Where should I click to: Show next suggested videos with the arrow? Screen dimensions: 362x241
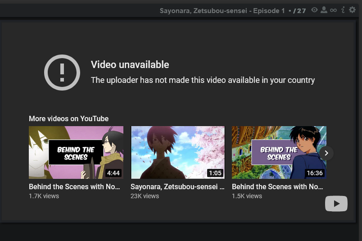tap(326, 153)
